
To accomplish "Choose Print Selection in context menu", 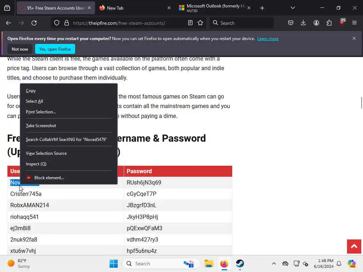I will (68, 112).
